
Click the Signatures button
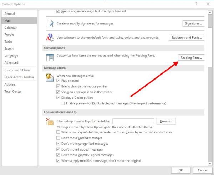coord(193,23)
